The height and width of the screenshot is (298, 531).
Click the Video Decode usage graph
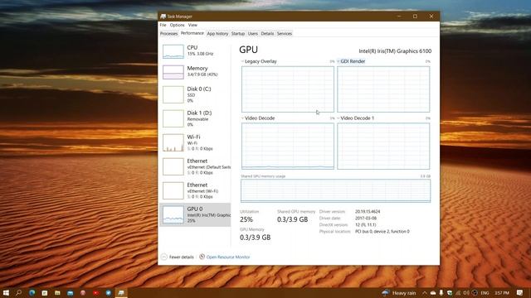pyautogui.click(x=288, y=146)
